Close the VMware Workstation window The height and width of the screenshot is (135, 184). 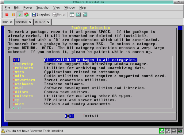pos(182,2)
